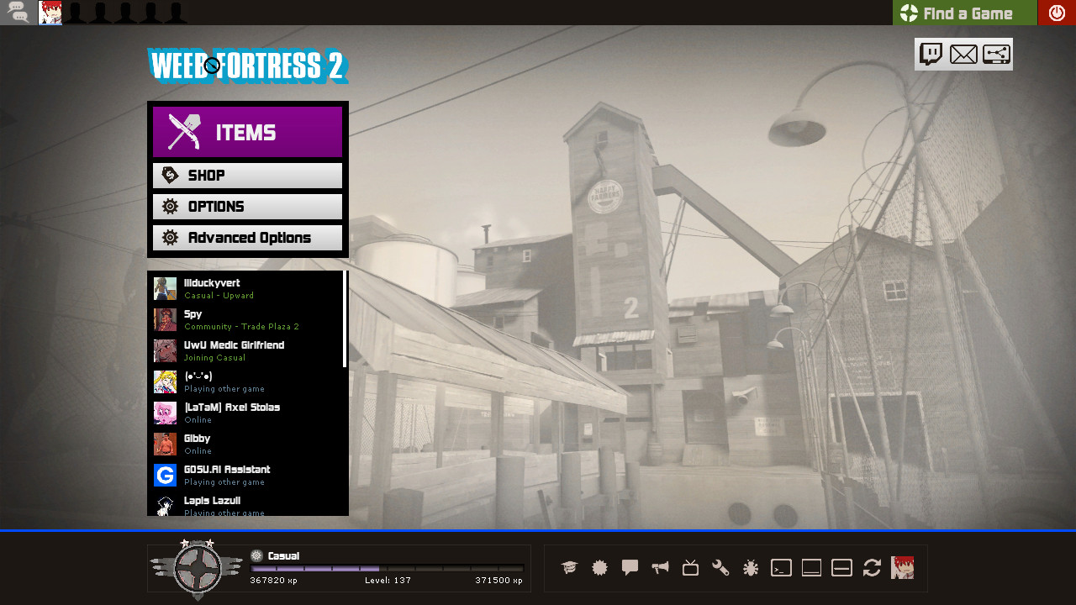Watch replays with the TV icon
The width and height of the screenshot is (1076, 605).
(x=689, y=568)
